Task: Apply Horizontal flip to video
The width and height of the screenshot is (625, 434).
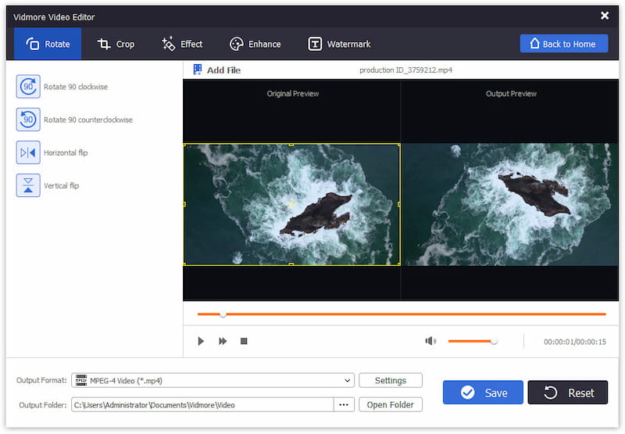Action: (x=28, y=152)
